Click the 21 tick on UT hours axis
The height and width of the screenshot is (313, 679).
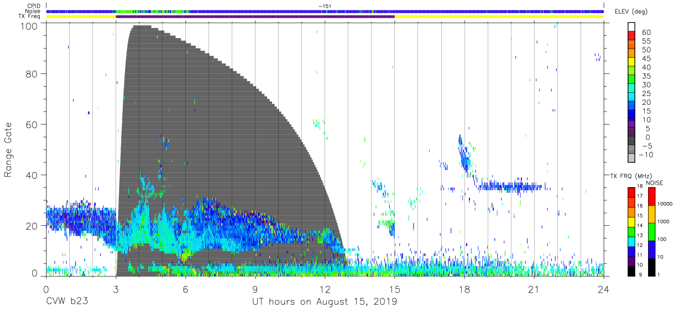point(534,289)
